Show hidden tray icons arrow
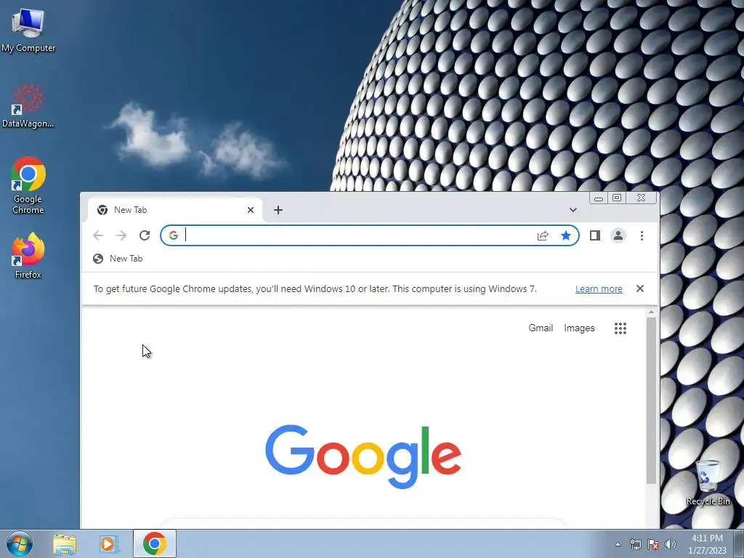744x558 pixels. [618, 544]
